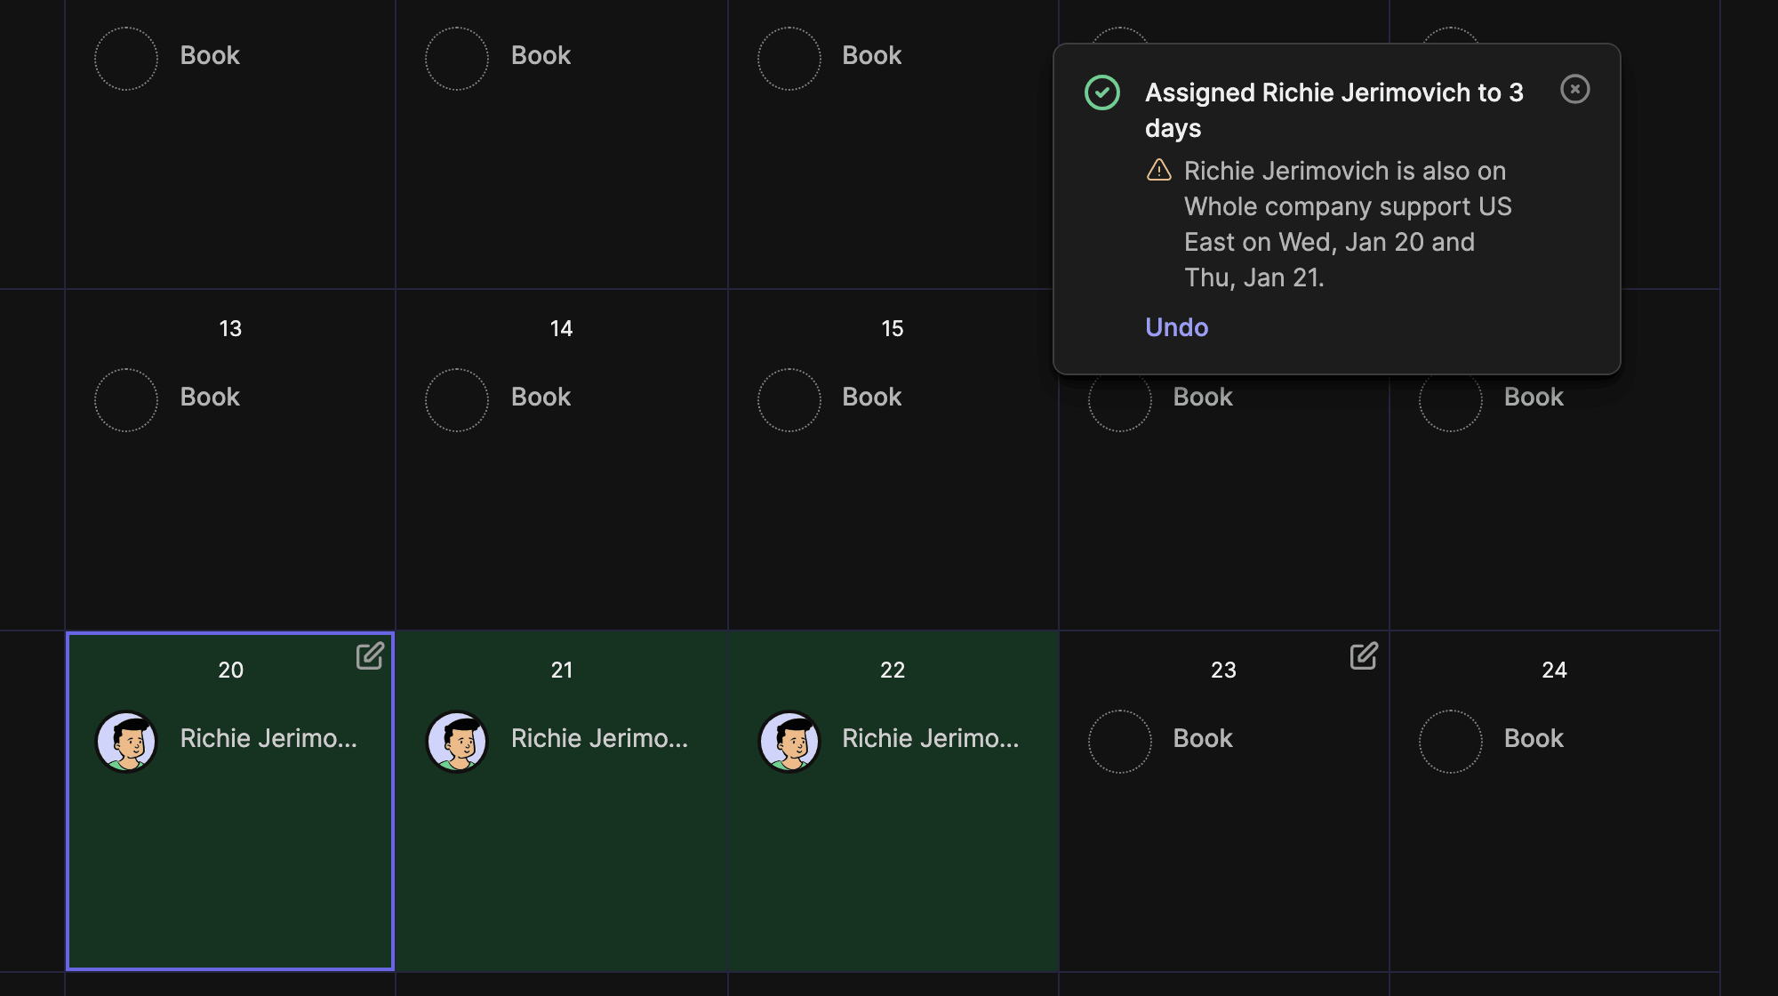Image resolution: width=1778 pixels, height=996 pixels.
Task: Book a shift on day 23
Action: 1203,738
